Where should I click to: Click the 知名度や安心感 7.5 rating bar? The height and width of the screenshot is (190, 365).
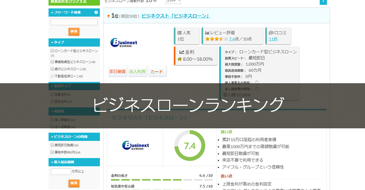click(x=162, y=189)
